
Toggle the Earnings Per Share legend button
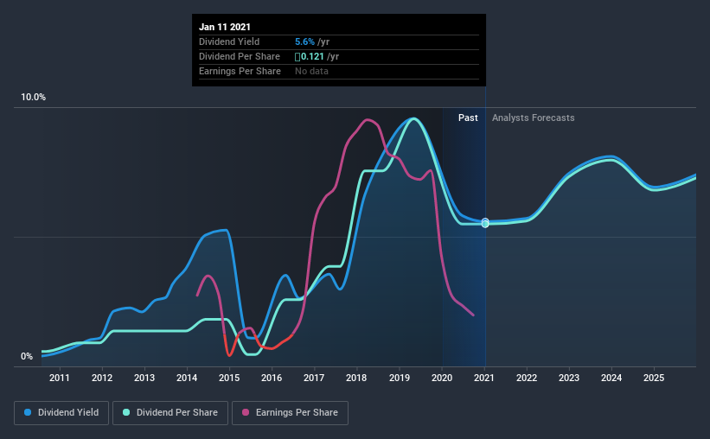click(x=290, y=413)
